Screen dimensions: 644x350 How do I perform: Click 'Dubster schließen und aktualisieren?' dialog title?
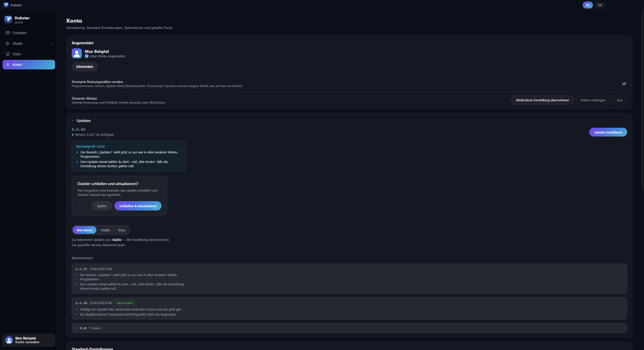[108, 184]
